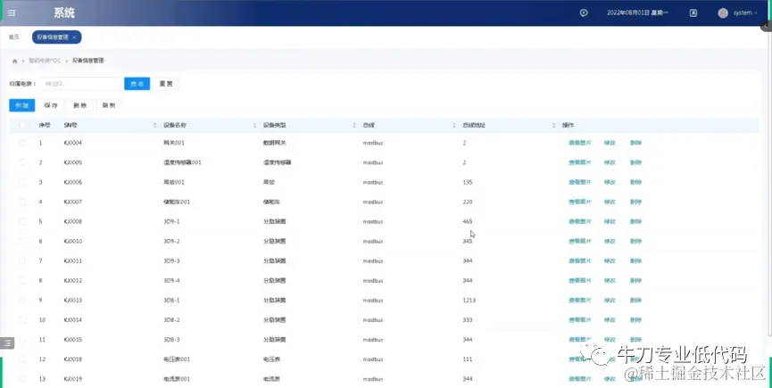Click 修改 in row KJ0010
The height and width of the screenshot is (388, 772).
point(610,241)
